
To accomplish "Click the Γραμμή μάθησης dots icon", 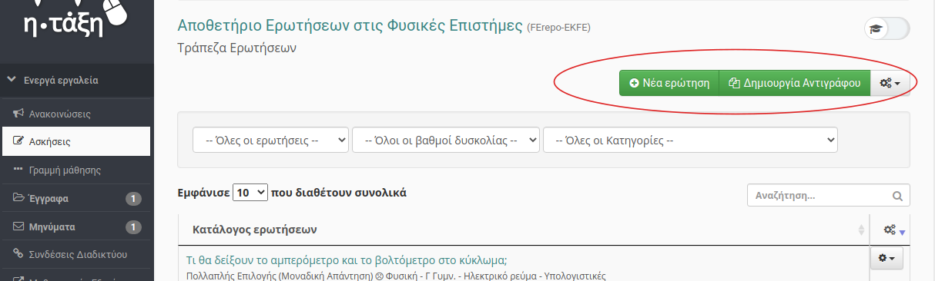I will point(18,170).
